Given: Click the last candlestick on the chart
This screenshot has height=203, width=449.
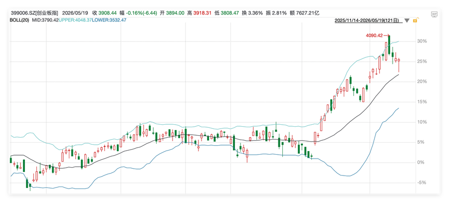Looking at the screenshot, I should point(399,65).
